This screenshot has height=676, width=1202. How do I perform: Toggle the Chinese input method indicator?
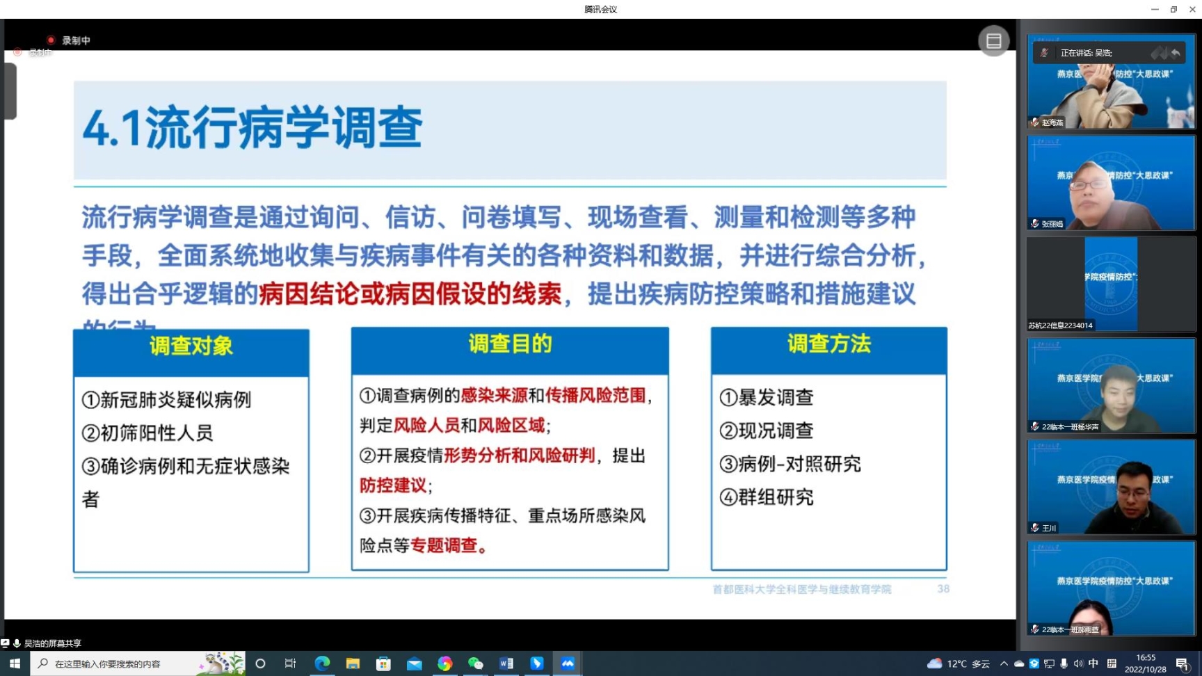click(x=1093, y=663)
